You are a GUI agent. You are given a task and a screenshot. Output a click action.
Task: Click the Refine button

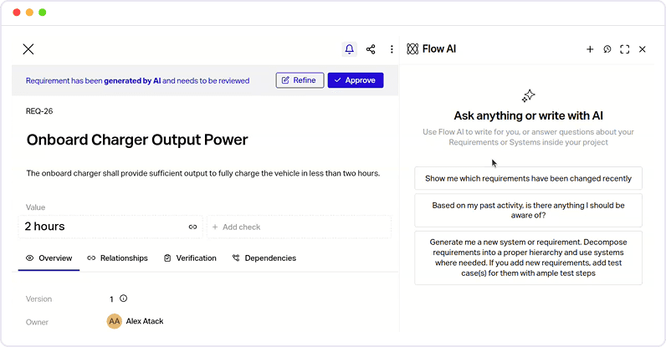(x=300, y=80)
